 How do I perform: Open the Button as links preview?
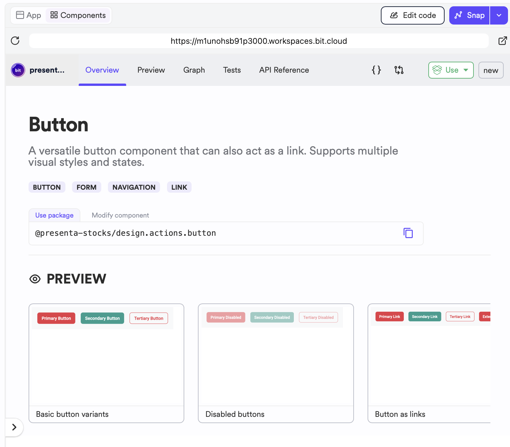coord(429,363)
